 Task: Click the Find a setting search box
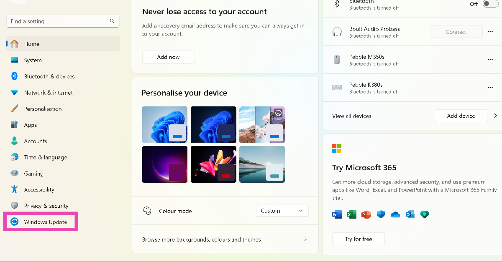tap(63, 21)
